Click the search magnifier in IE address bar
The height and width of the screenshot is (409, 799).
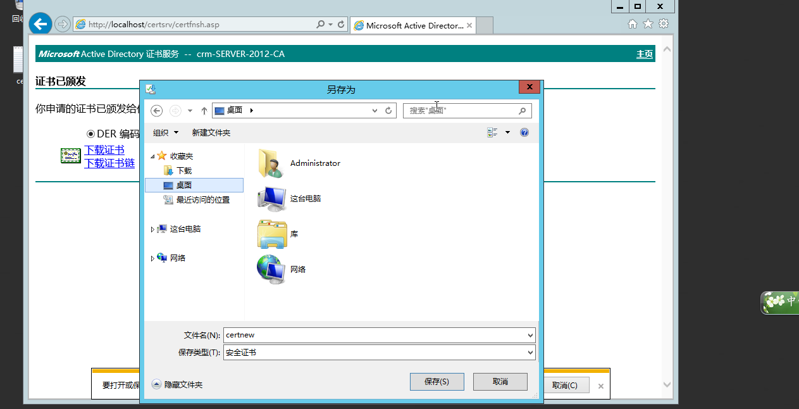321,25
